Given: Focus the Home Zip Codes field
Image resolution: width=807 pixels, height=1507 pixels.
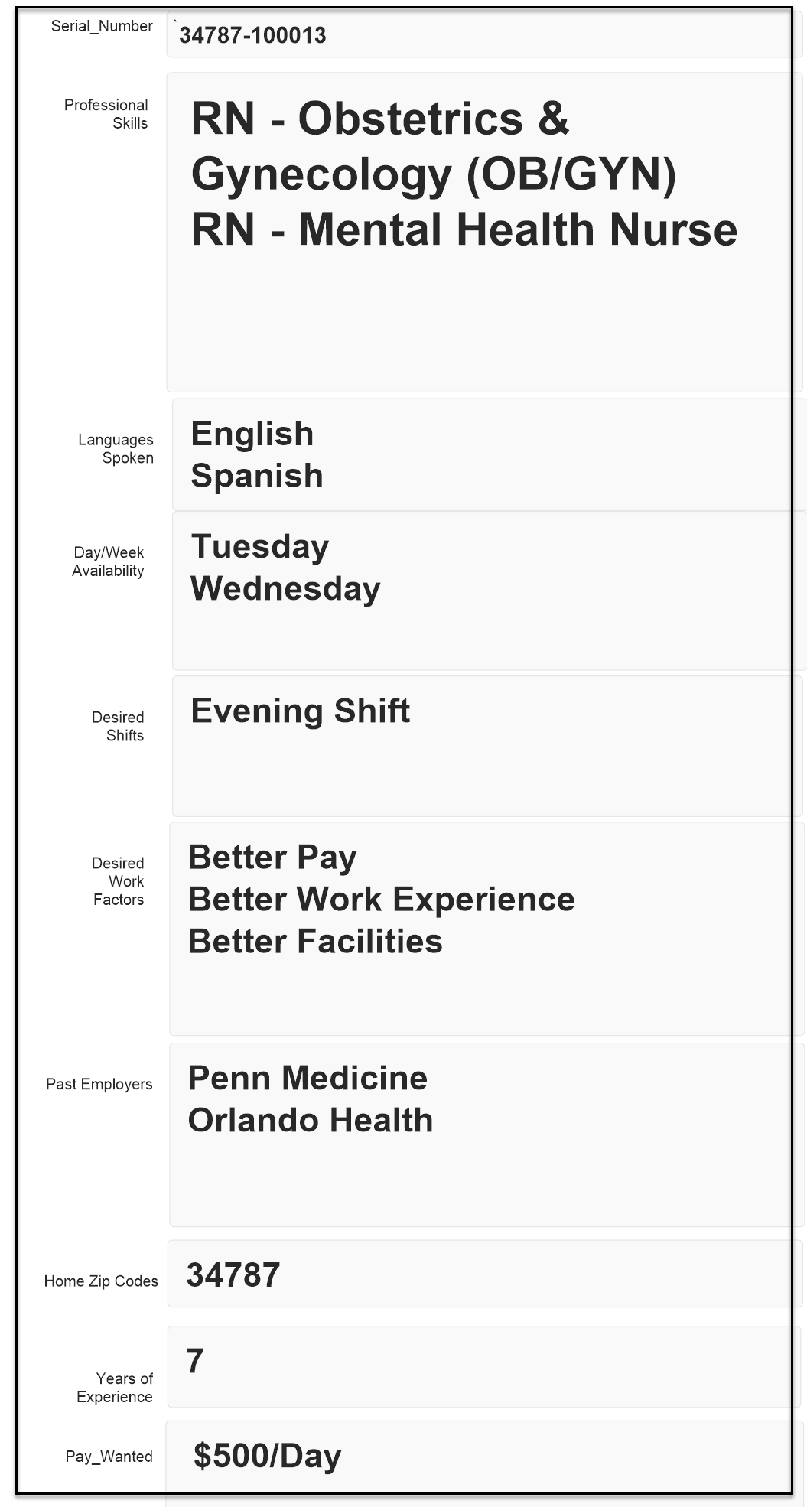Looking at the screenshot, I should [x=478, y=1275].
